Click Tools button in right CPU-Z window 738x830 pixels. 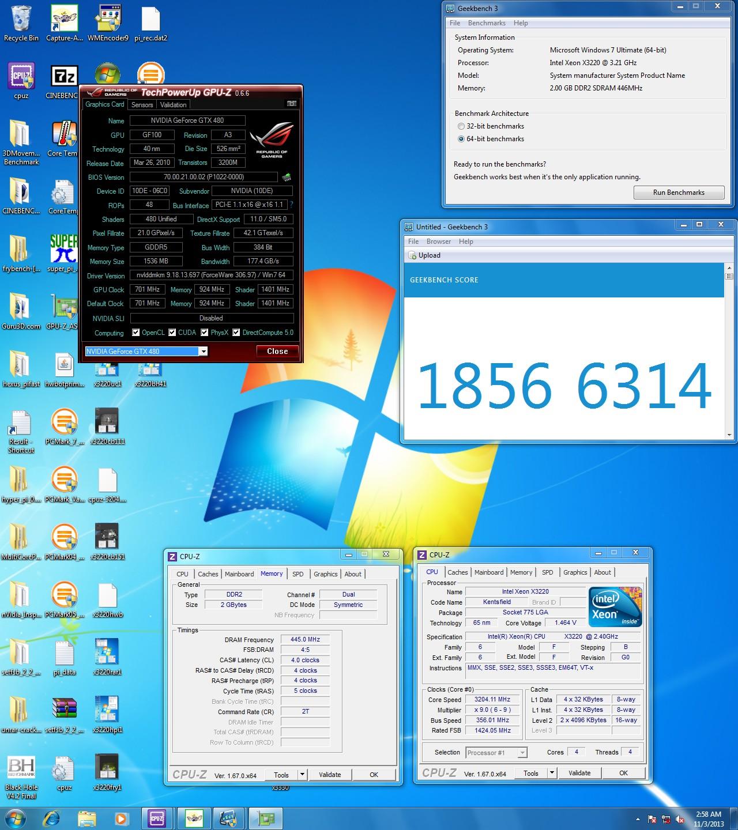click(531, 773)
